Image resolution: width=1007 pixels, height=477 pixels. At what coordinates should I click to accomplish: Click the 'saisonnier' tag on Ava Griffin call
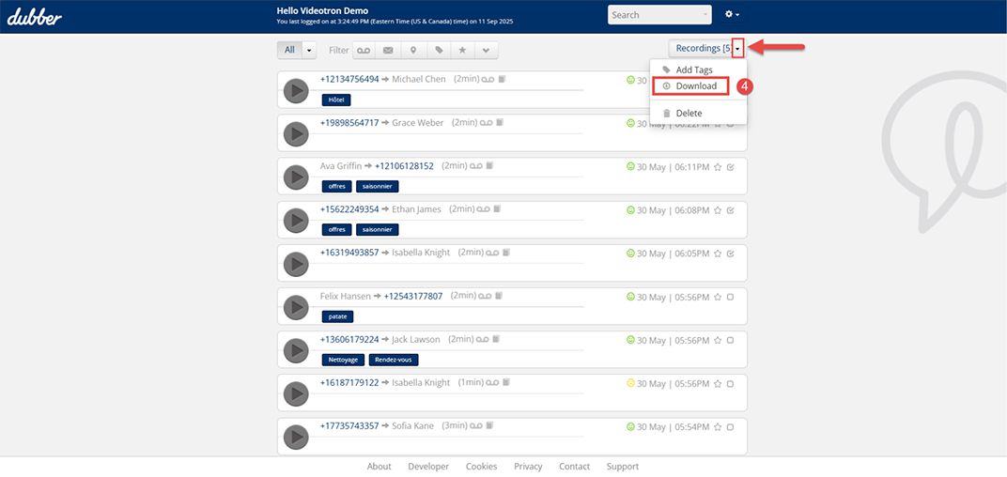pos(377,187)
